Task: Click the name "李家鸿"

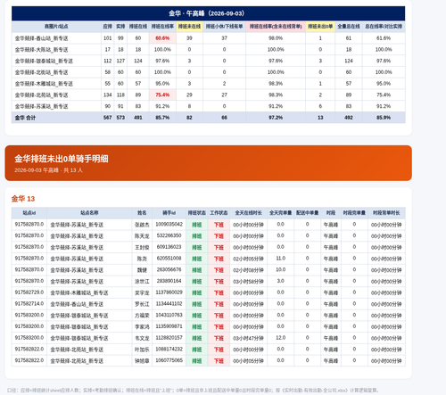Action: click(142, 326)
